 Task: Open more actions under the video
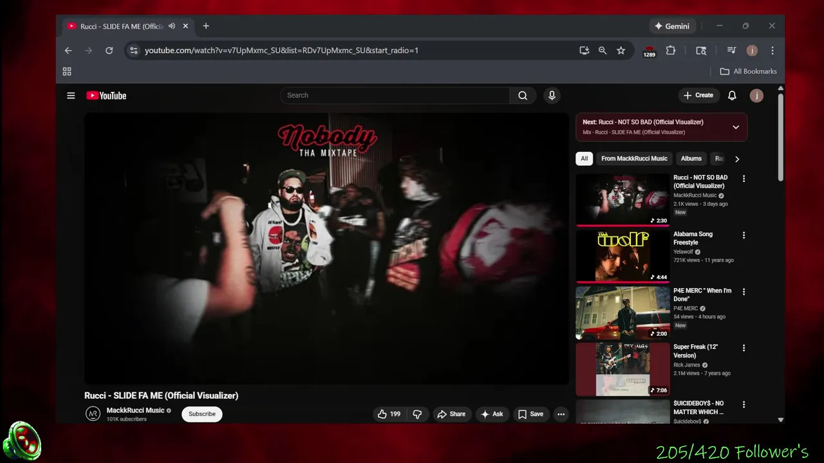pyautogui.click(x=561, y=414)
